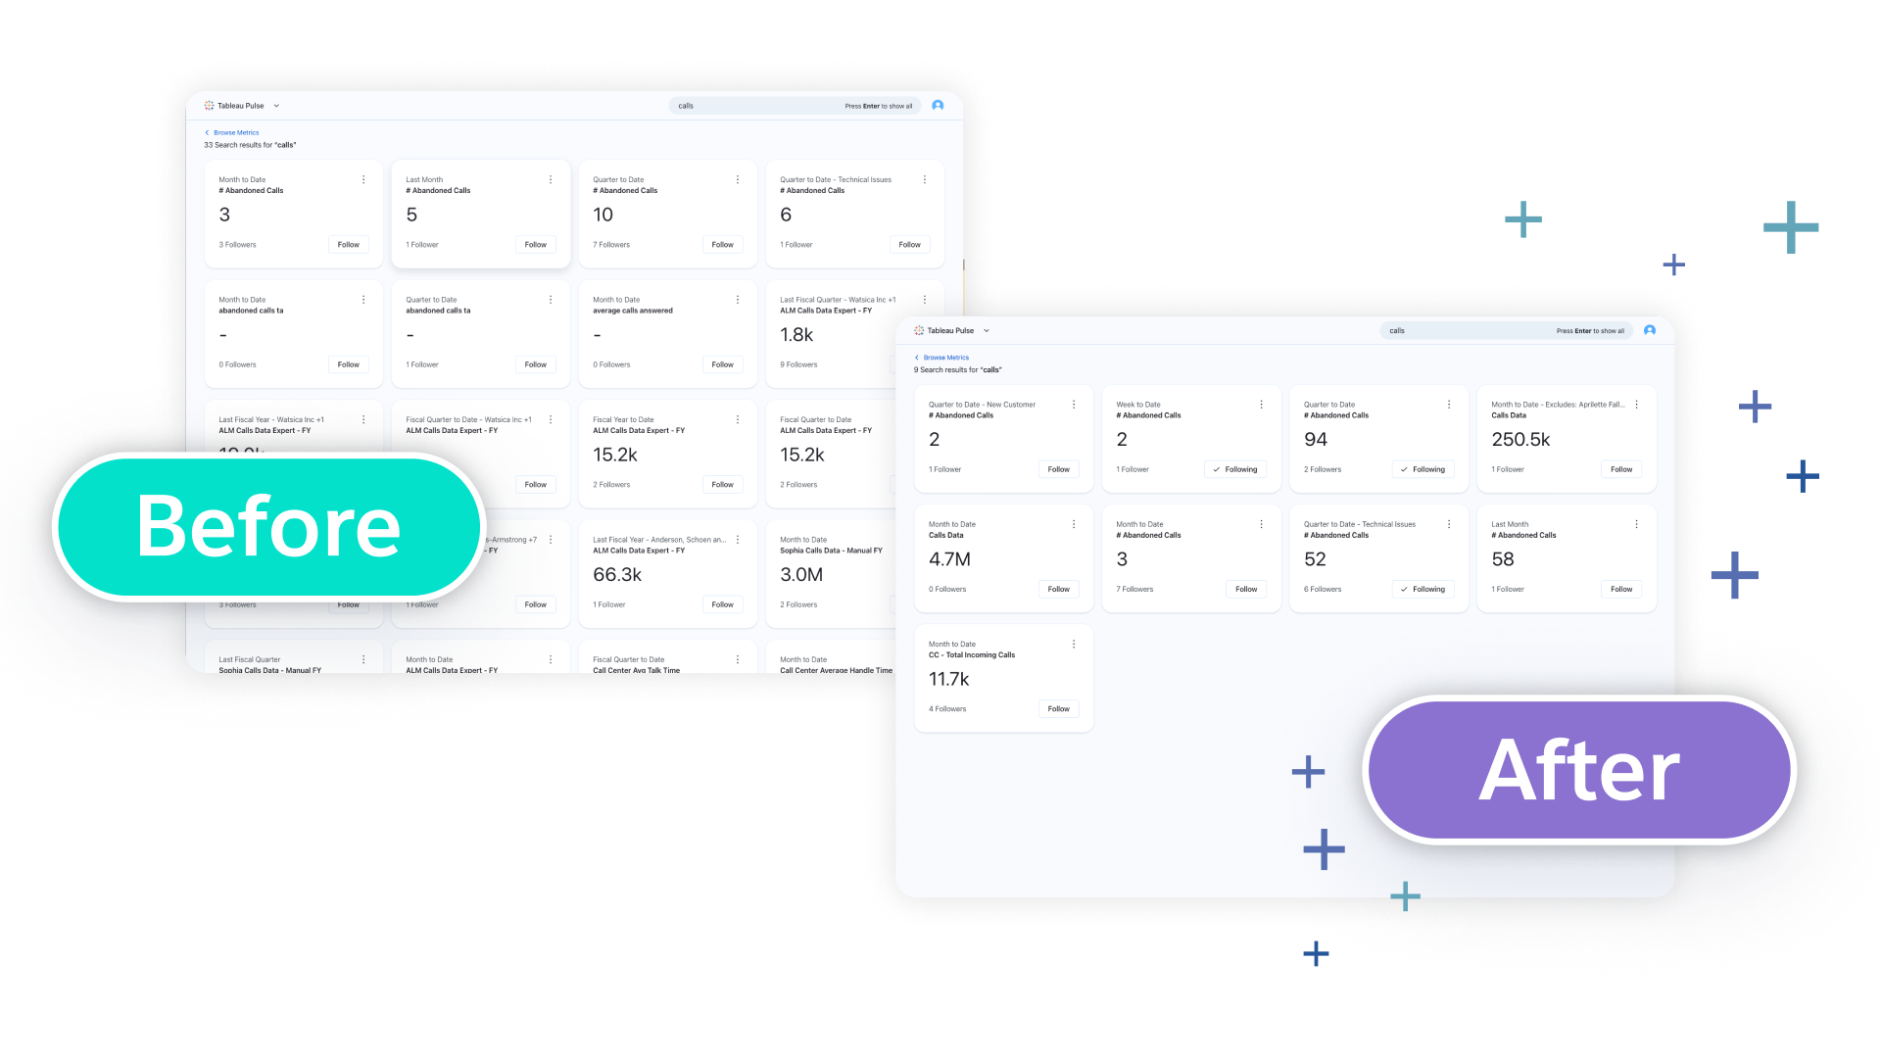Open options on Quarter to Date abandoned calls ta card
The height and width of the screenshot is (1058, 1881).
[551, 300]
